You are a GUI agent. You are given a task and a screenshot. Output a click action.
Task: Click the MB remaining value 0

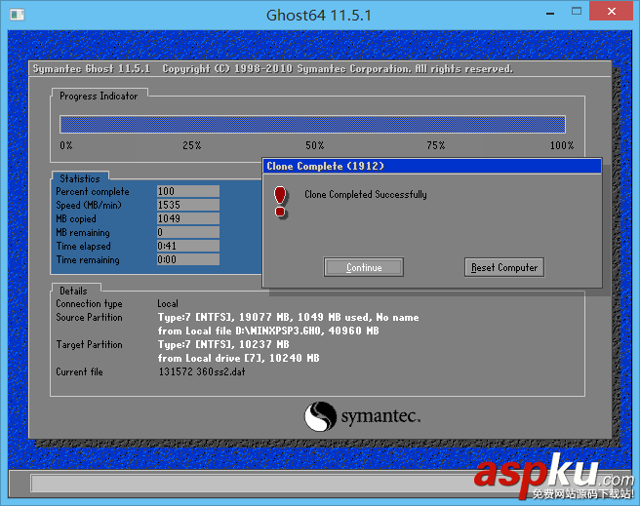[188, 232]
